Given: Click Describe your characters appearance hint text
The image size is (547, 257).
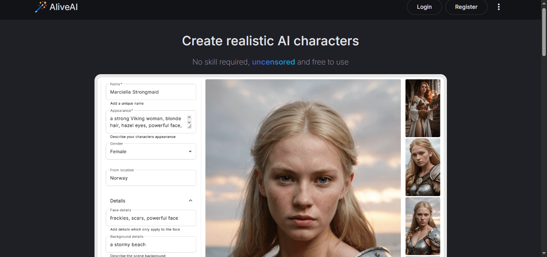Looking at the screenshot, I should coord(143,137).
